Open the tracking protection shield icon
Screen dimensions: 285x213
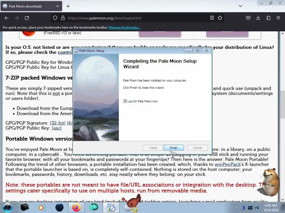[x=55, y=18]
